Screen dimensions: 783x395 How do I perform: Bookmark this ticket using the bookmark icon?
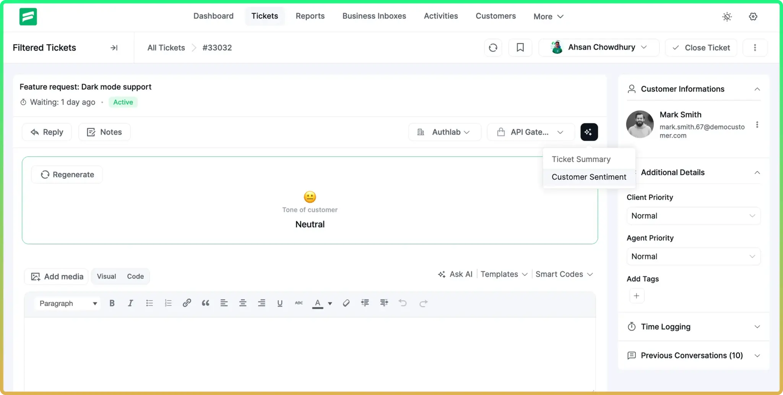click(x=520, y=47)
